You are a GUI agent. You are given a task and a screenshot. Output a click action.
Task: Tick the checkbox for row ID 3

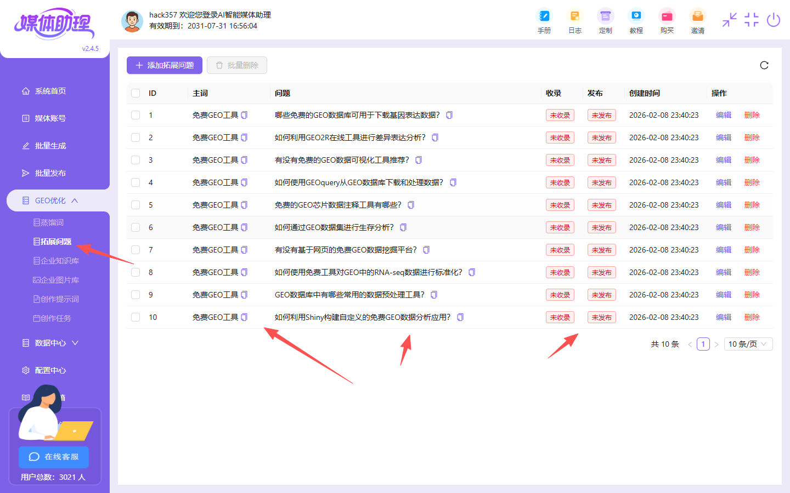(136, 160)
